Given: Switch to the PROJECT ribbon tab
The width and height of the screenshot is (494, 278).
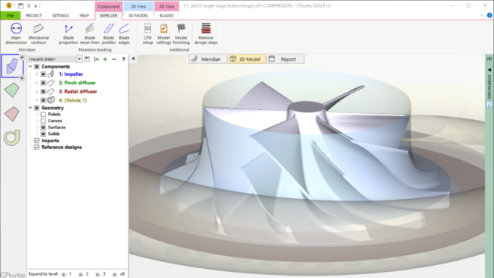Looking at the screenshot, I should (33, 15).
